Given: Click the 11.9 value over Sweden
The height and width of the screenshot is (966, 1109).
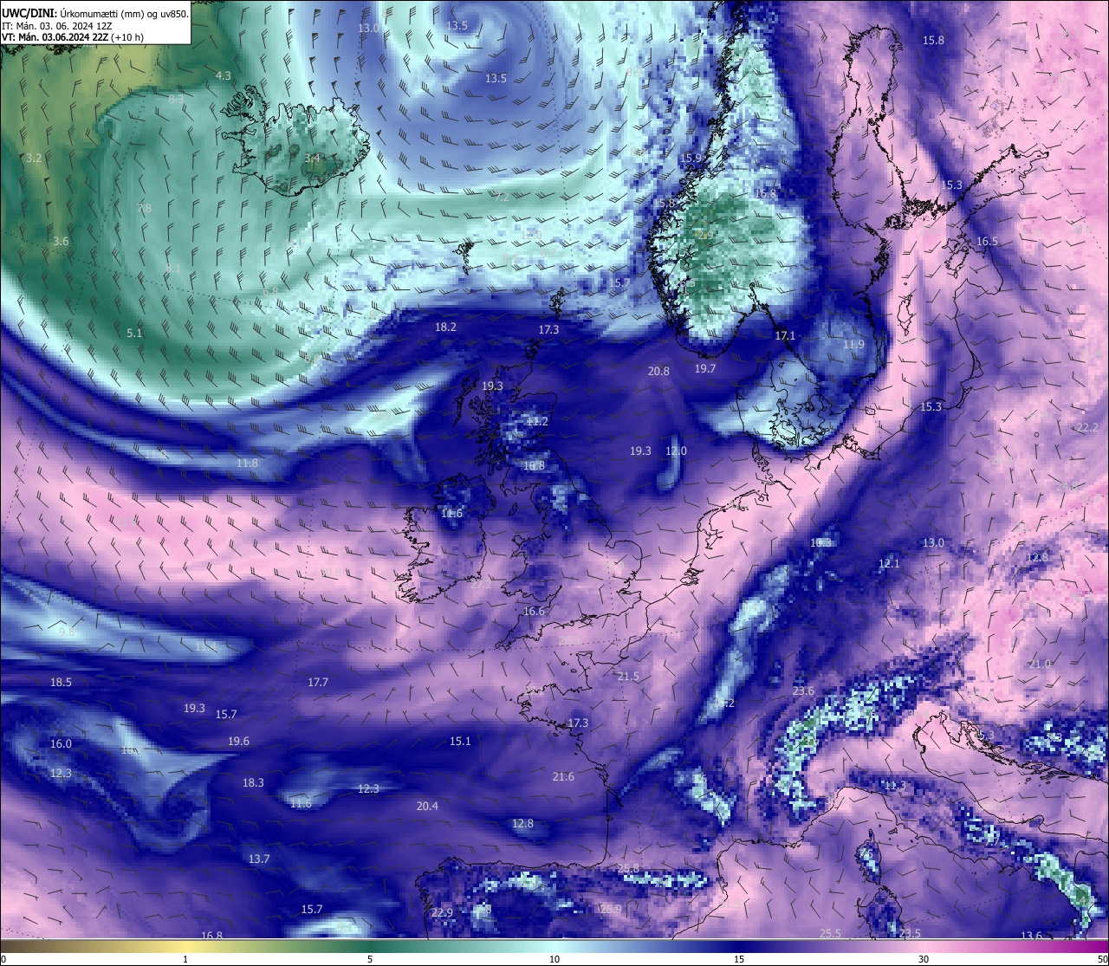Looking at the screenshot, I should (x=853, y=345).
